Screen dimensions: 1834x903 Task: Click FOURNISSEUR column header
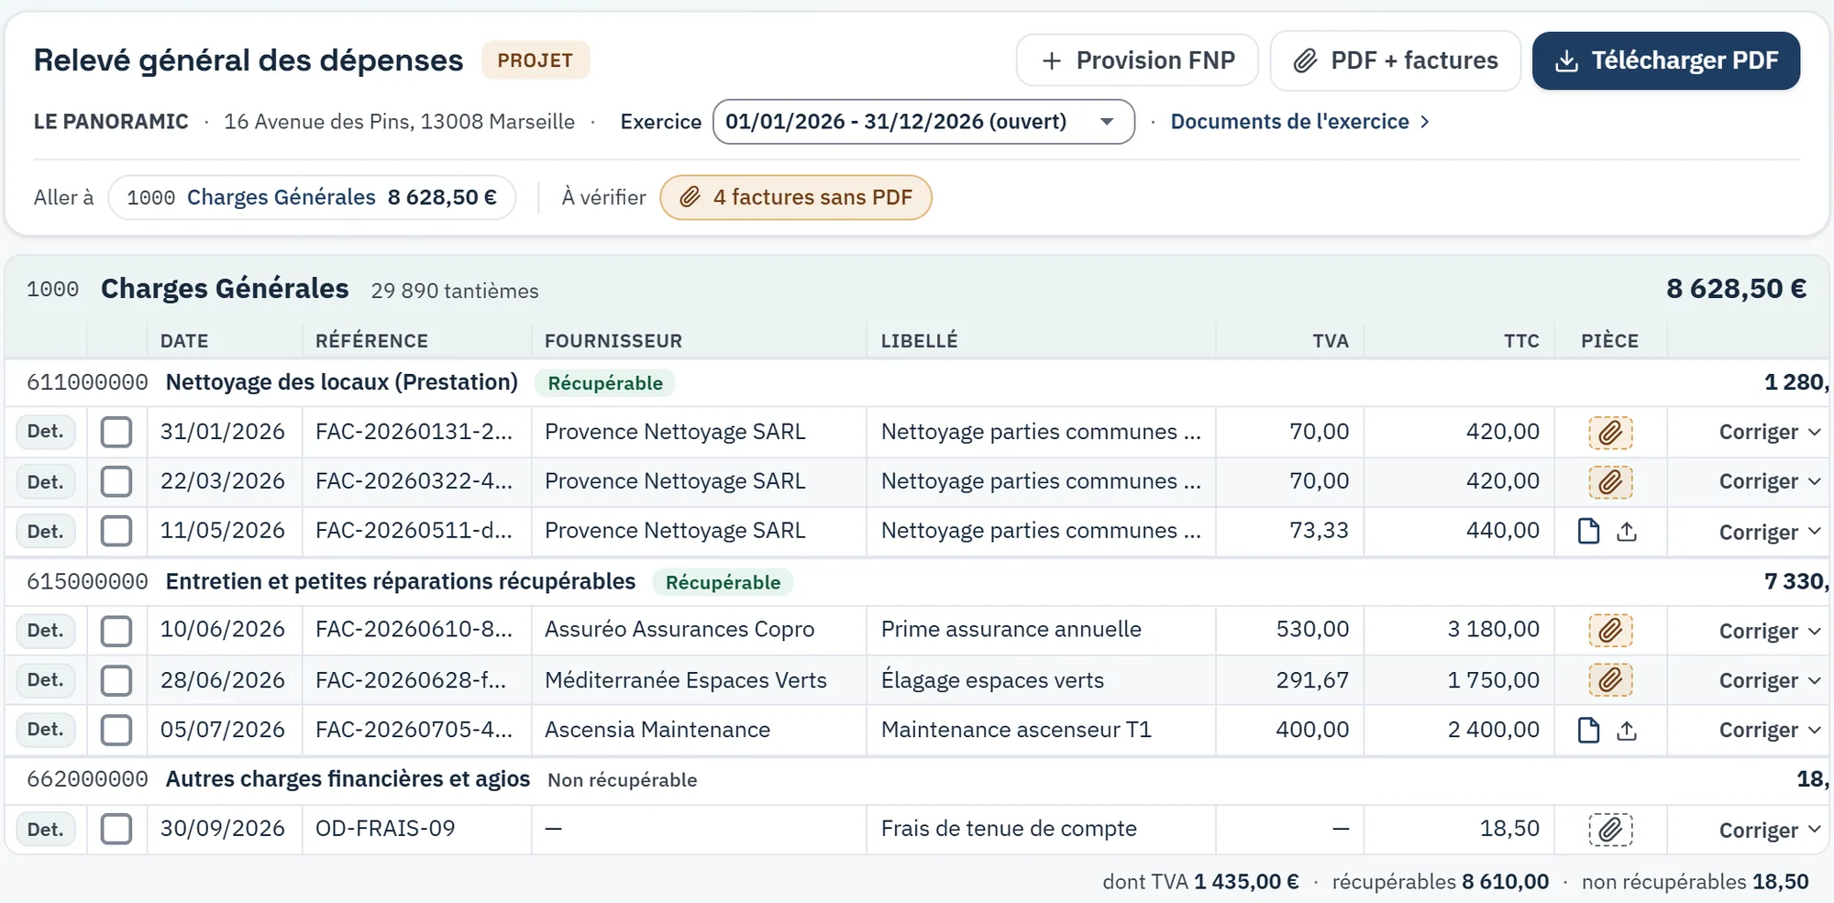613,341
